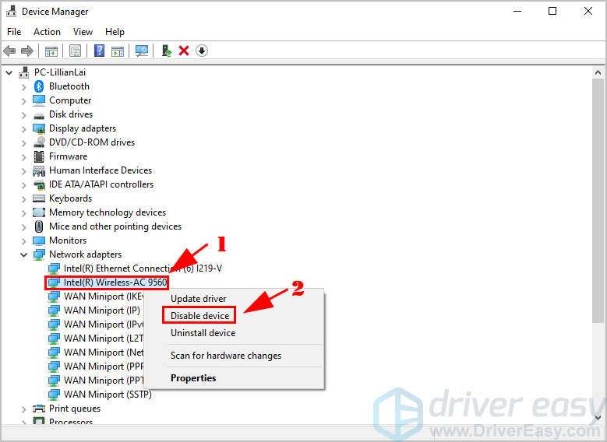Viewport: 607px width, 442px height.
Task: Click the Human Interface Devices icon
Action: [39, 170]
